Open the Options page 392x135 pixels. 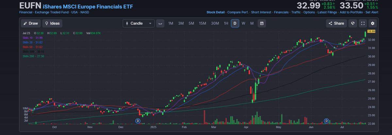click(309, 12)
